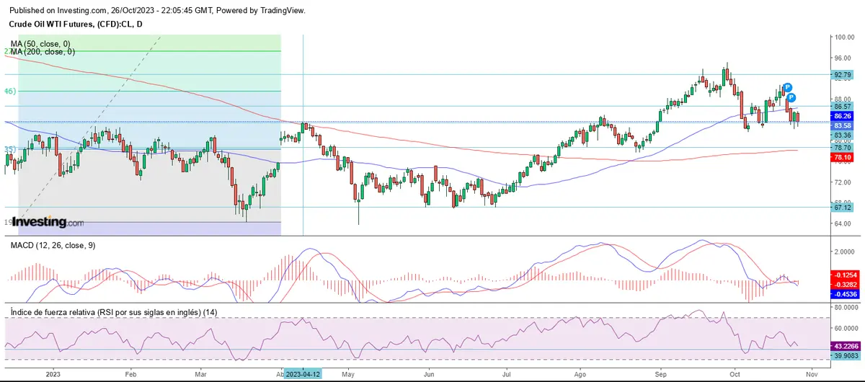Select the MA (50, close, 0) legend
Screen dimensions: 865x382
point(42,44)
